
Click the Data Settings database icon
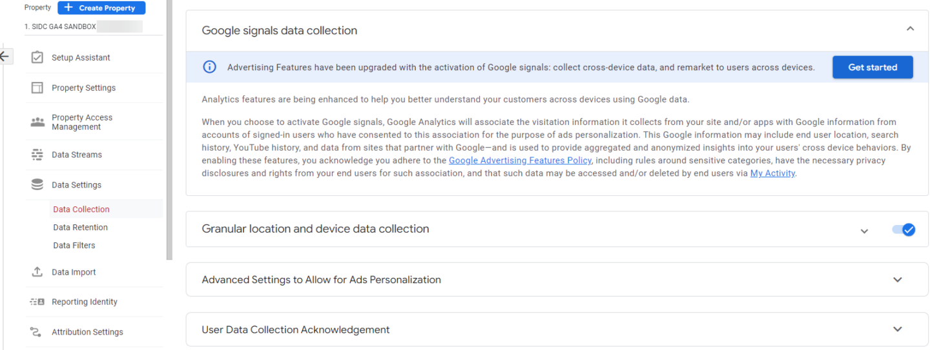click(x=37, y=185)
